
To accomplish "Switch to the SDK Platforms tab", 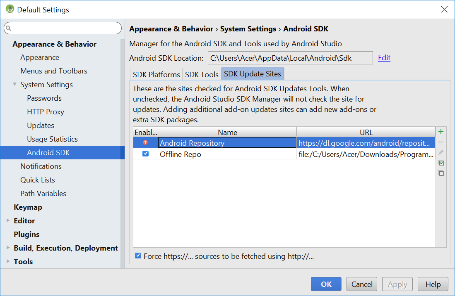I will (156, 74).
